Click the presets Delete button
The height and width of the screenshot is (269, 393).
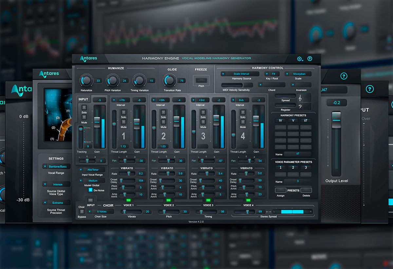click(x=306, y=190)
